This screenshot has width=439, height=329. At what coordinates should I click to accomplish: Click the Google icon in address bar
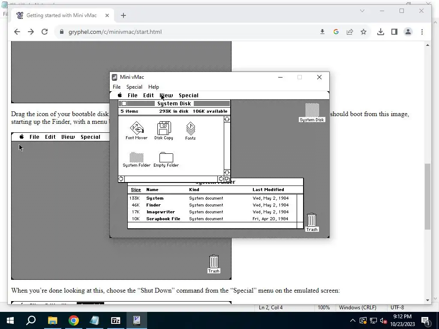click(336, 32)
